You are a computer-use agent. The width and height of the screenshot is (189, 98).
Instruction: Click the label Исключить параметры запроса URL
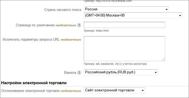[31, 40]
